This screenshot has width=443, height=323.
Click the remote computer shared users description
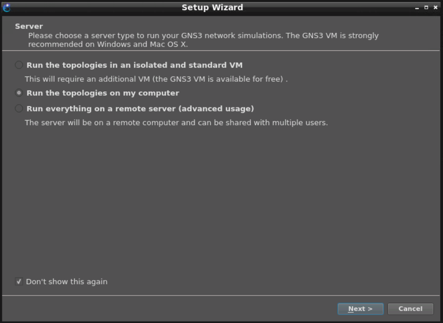point(176,123)
